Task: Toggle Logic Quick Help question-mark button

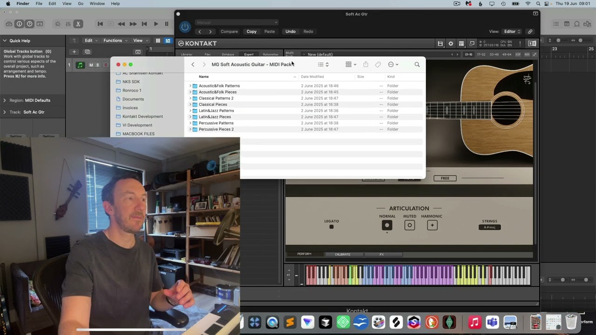Action: click(30, 24)
